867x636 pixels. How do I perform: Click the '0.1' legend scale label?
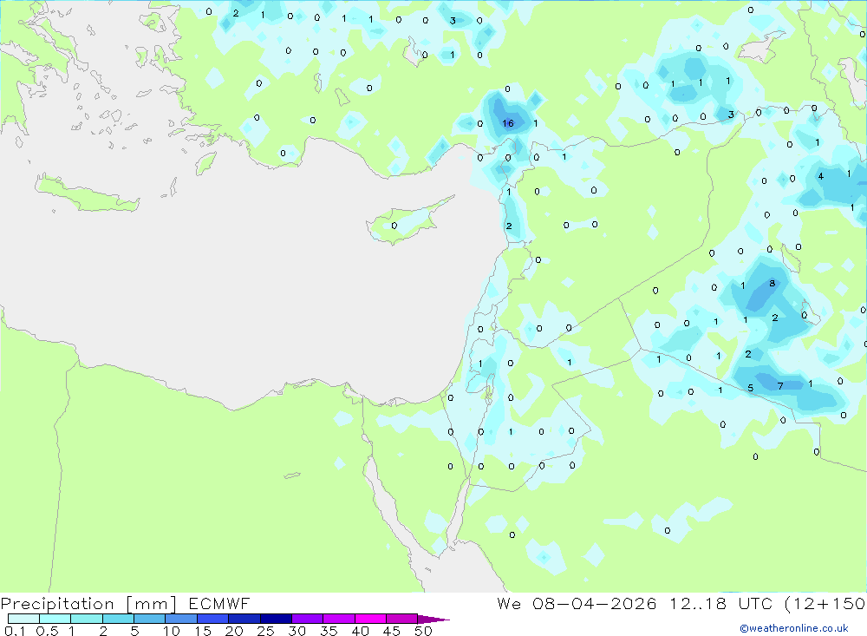click(15, 631)
